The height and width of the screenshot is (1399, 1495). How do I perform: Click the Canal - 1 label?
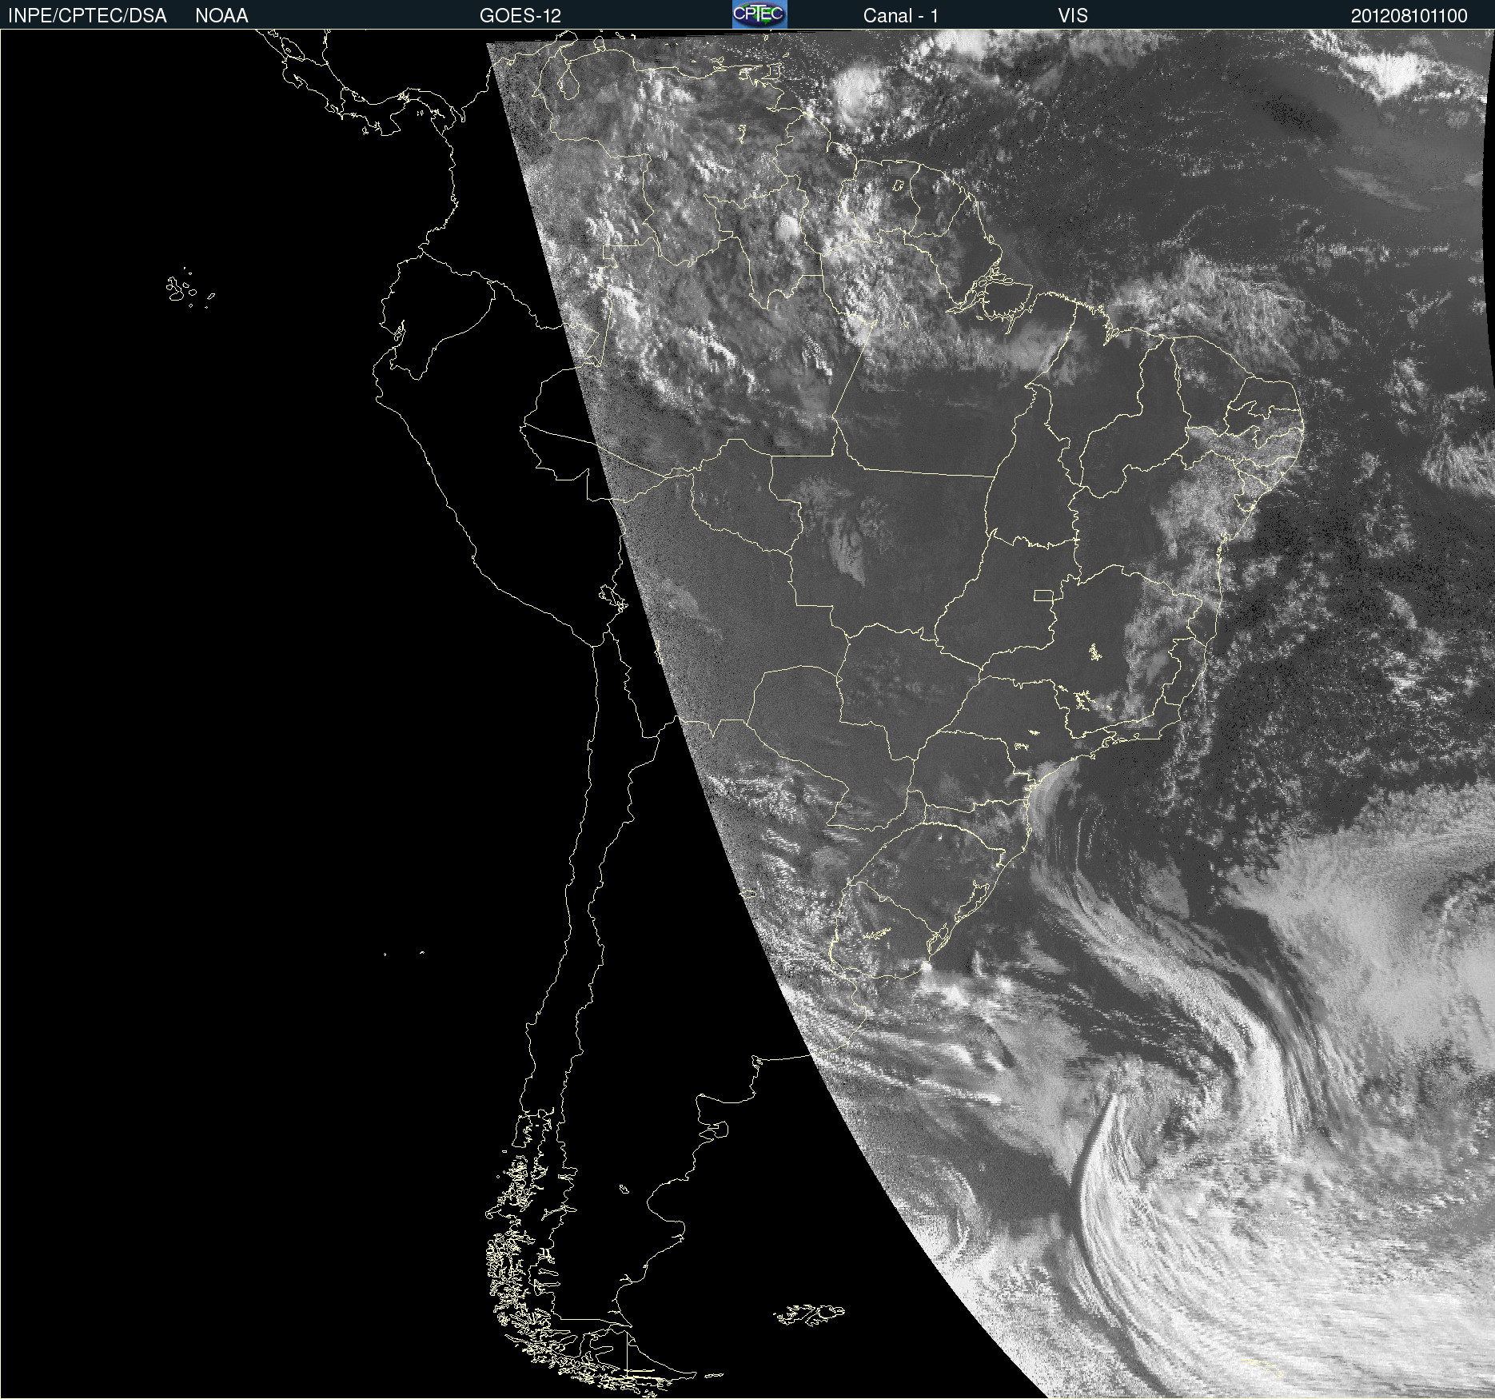[x=901, y=16]
